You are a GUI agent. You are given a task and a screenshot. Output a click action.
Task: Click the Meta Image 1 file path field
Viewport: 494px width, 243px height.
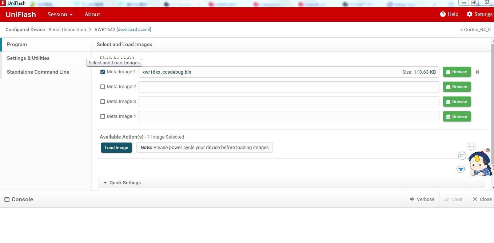coord(289,72)
